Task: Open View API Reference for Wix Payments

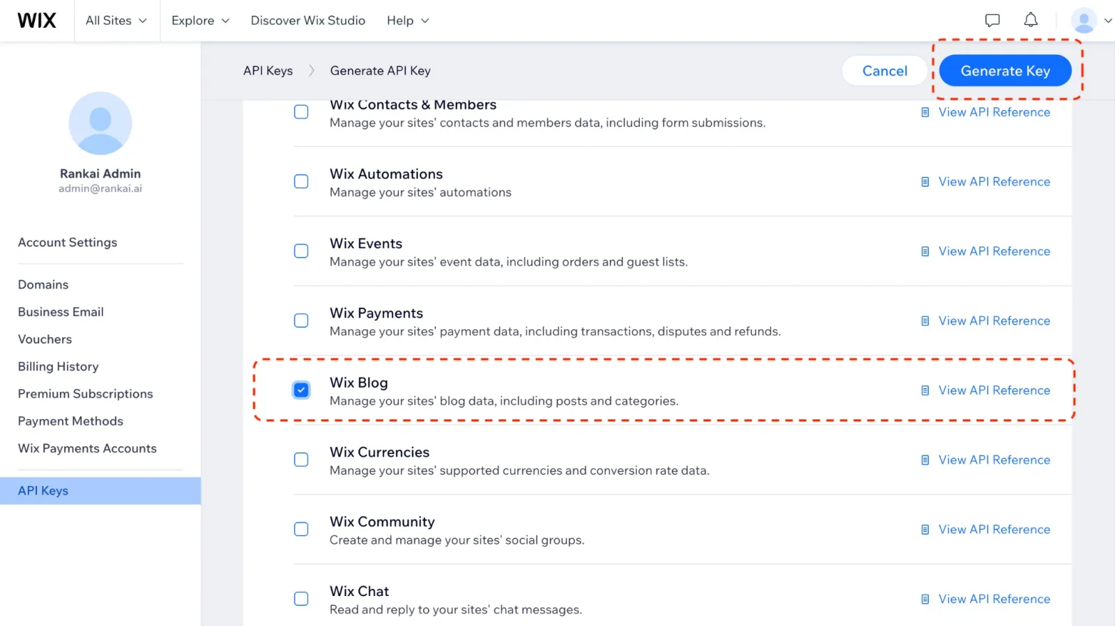Action: pyautogui.click(x=994, y=321)
